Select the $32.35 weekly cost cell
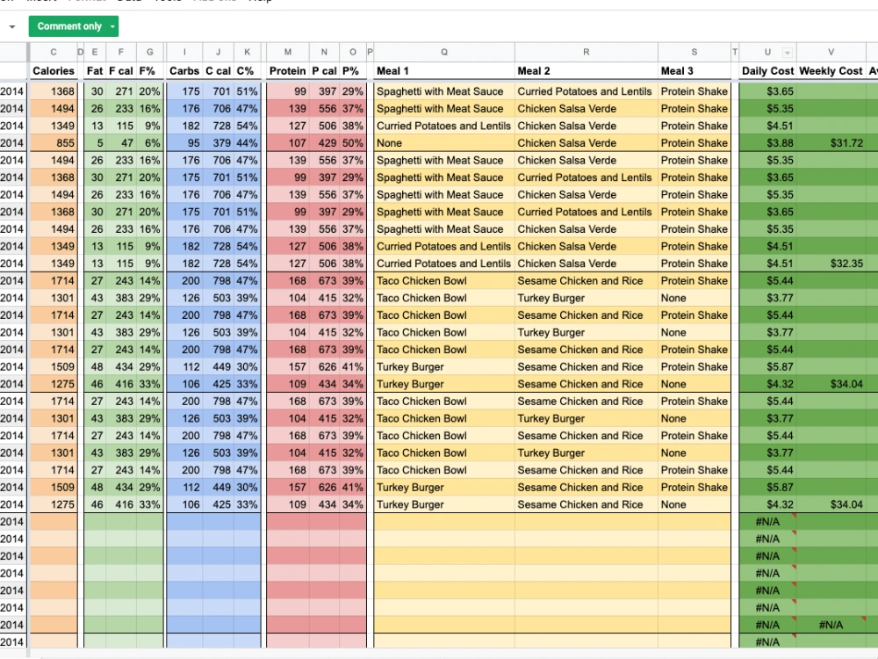The height and width of the screenshot is (659, 878). tap(831, 264)
